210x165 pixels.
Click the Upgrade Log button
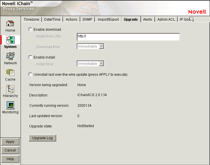coord(42,138)
